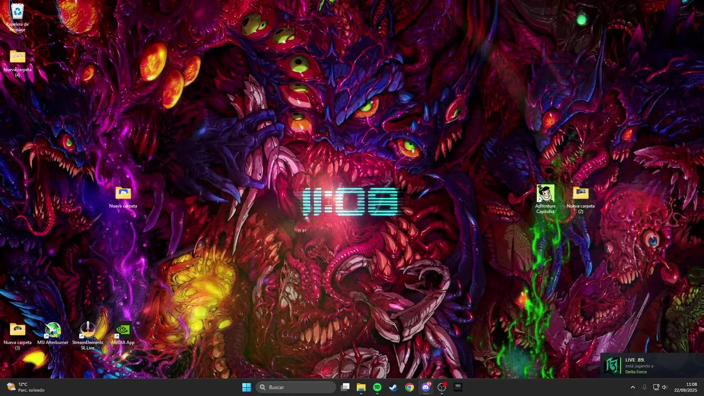Select the Nueva carpeta (4) folder
Viewport: 704px width, 396px height.
coord(18,63)
